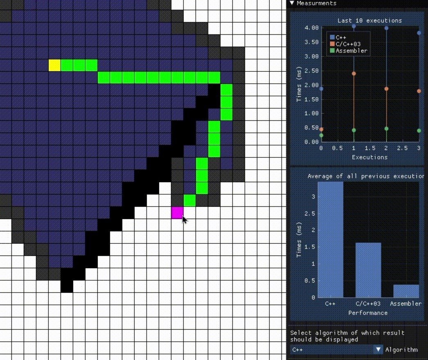
Task: Collapse the Measurments panel triangle
Action: pos(292,3)
